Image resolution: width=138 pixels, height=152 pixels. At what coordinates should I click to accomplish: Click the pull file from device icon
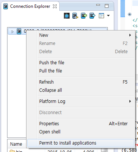[92, 16]
